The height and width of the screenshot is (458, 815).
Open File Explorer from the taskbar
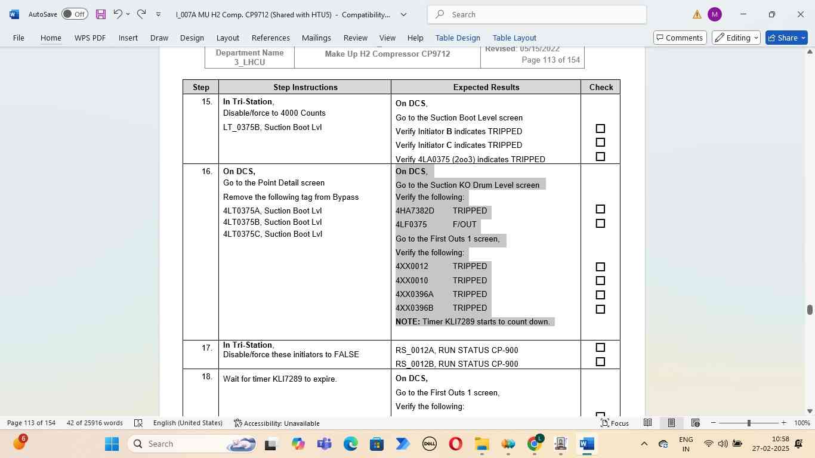click(x=481, y=444)
